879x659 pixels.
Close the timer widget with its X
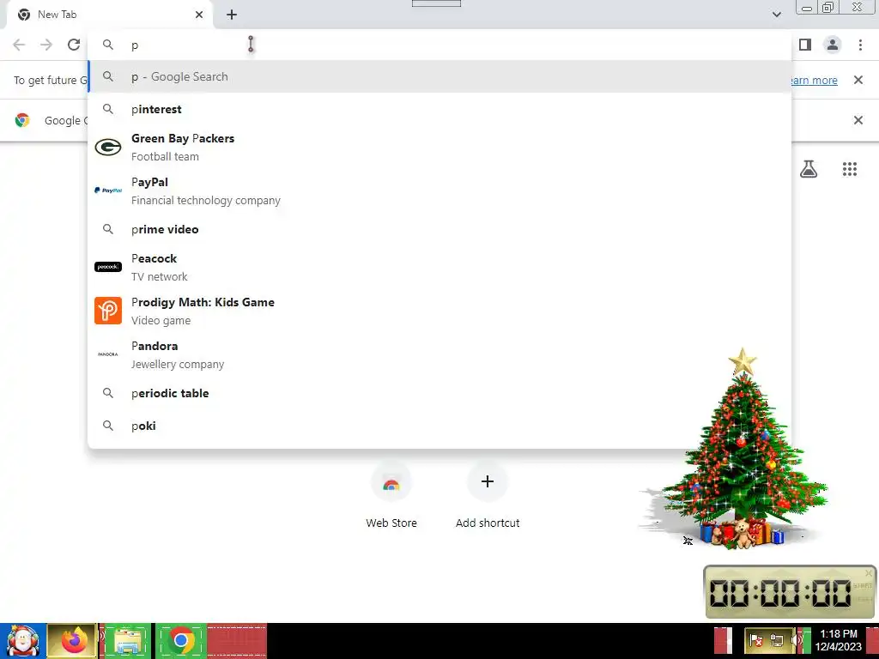[869, 572]
